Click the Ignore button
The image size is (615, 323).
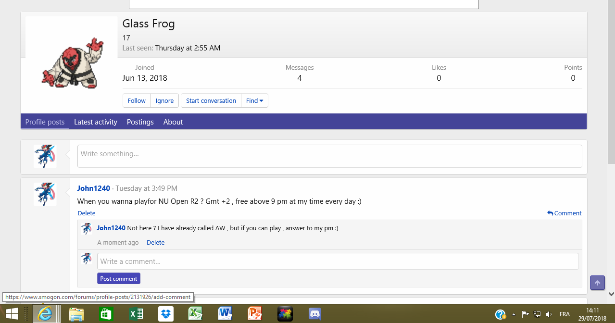click(164, 101)
